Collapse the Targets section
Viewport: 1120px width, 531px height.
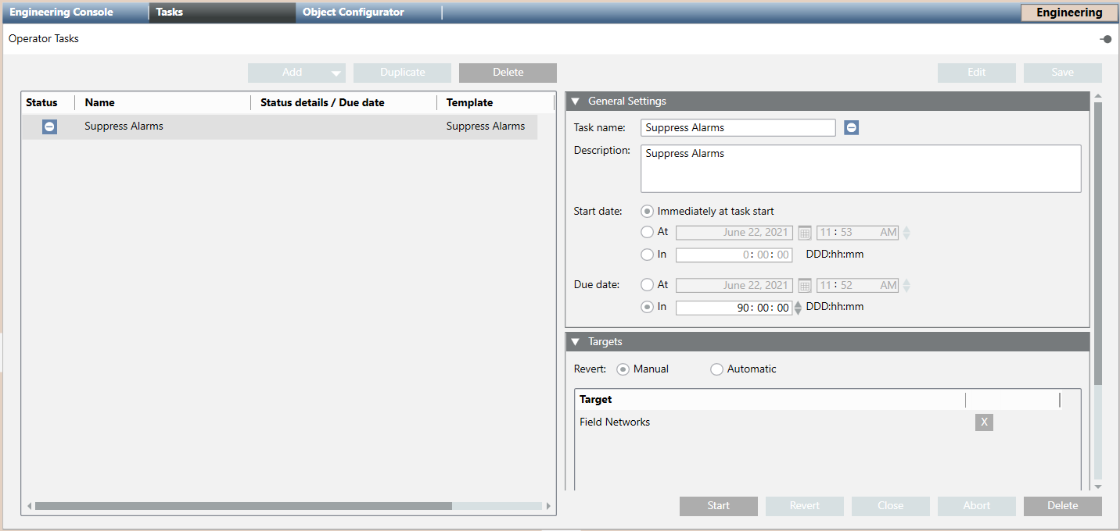tap(576, 341)
